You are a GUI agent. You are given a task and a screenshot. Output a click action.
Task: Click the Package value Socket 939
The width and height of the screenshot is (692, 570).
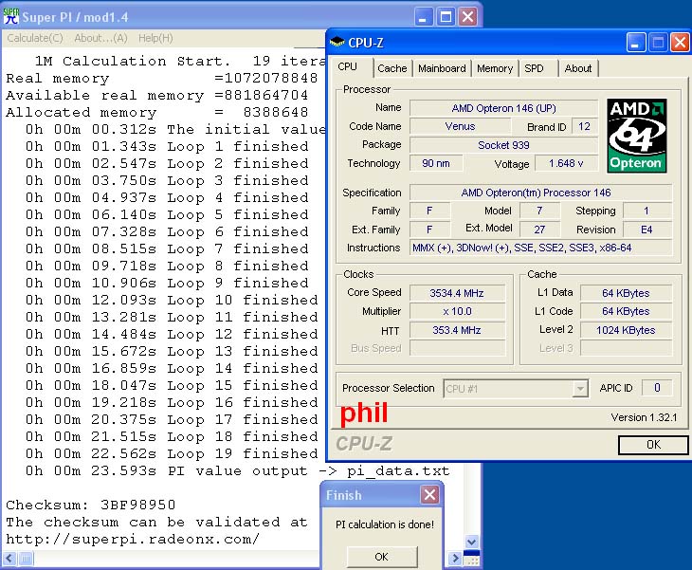[x=503, y=145]
